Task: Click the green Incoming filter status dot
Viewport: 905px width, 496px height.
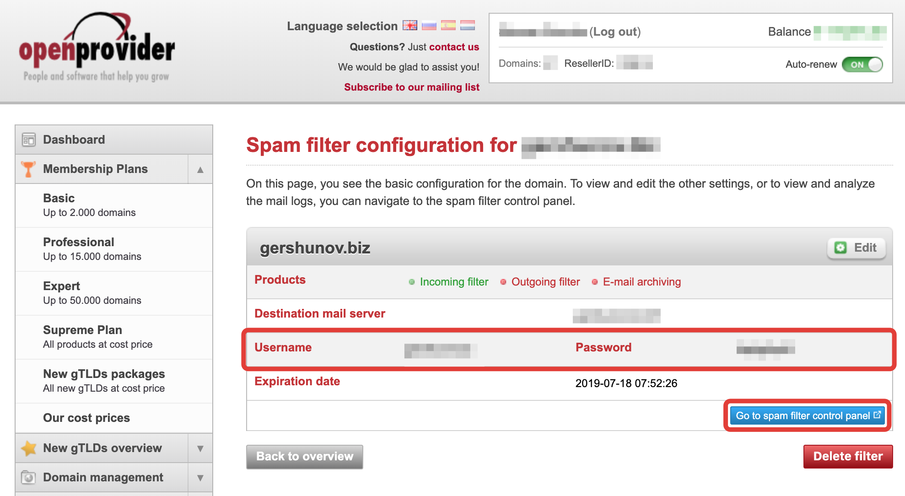Action: 412,282
